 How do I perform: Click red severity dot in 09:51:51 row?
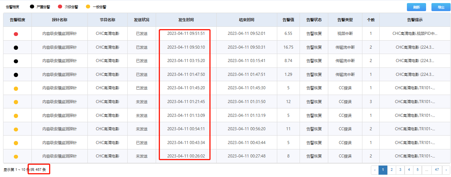(16, 34)
